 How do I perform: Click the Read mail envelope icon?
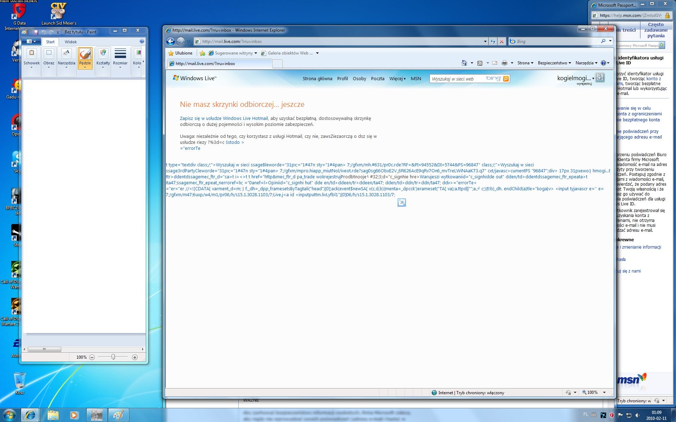495,63
